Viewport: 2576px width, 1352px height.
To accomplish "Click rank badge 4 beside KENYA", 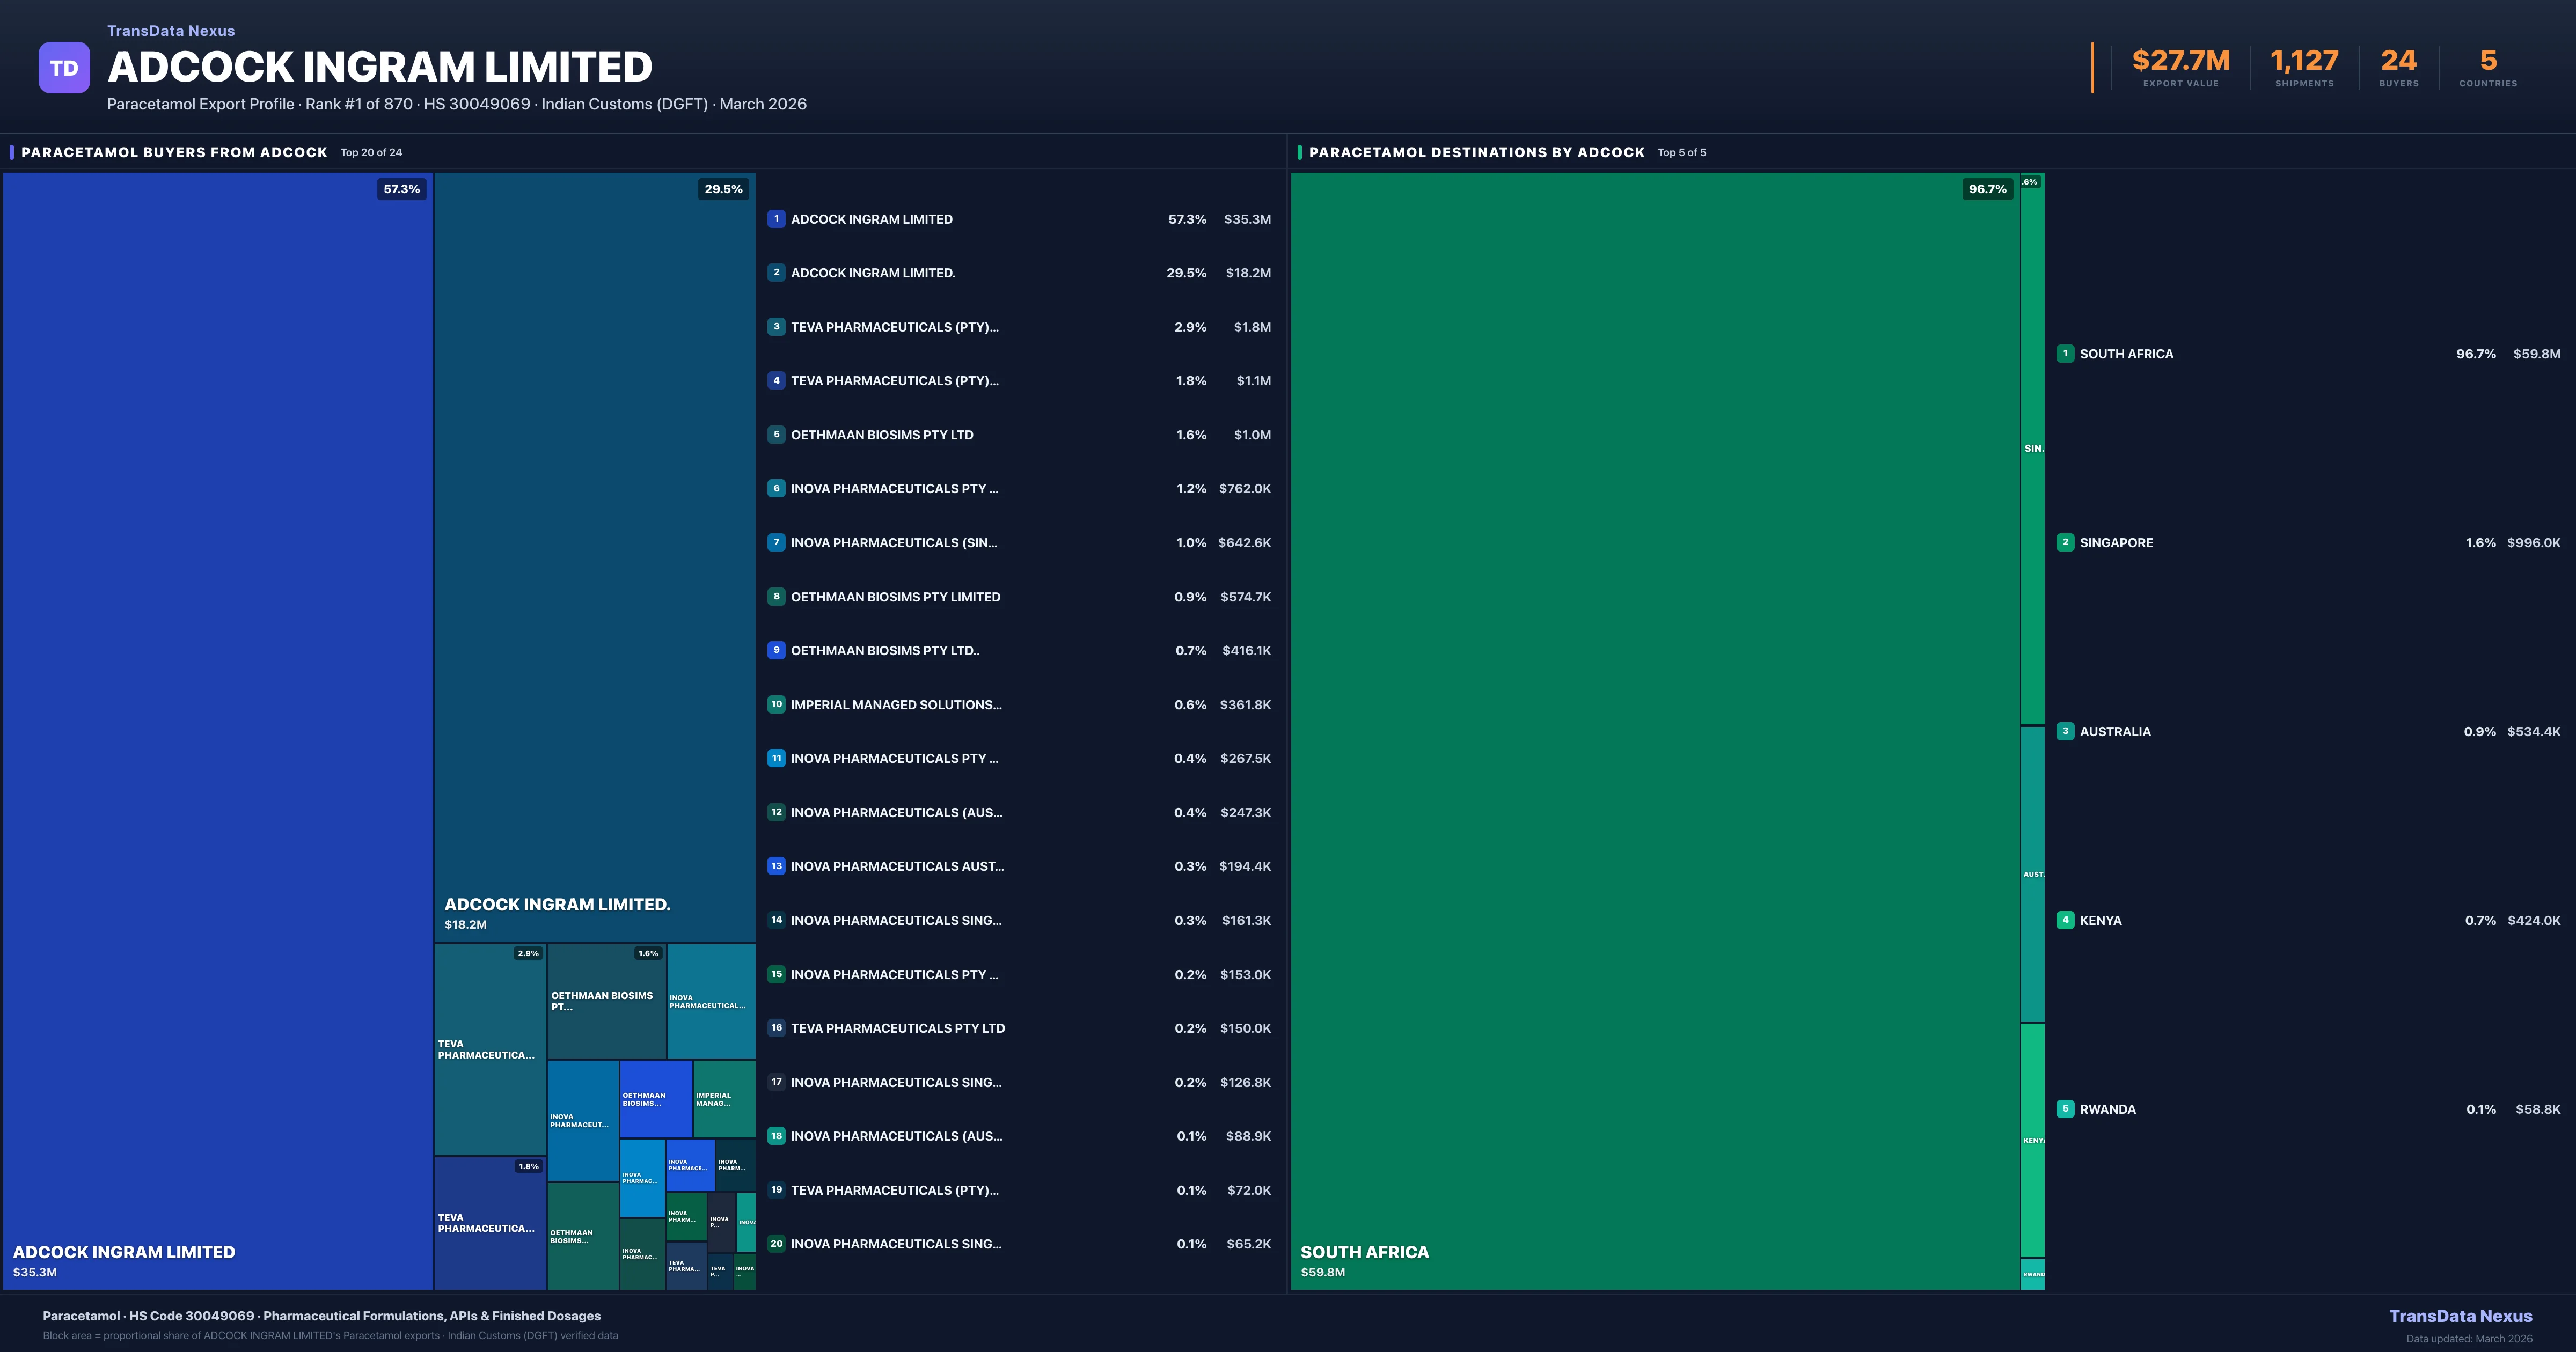I will (2065, 920).
